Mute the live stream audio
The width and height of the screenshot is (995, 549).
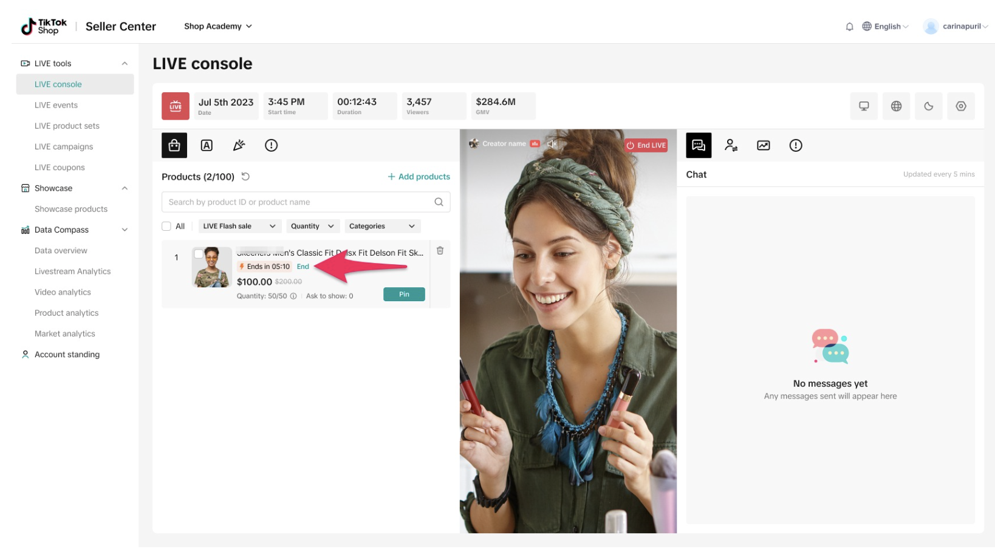tap(552, 144)
